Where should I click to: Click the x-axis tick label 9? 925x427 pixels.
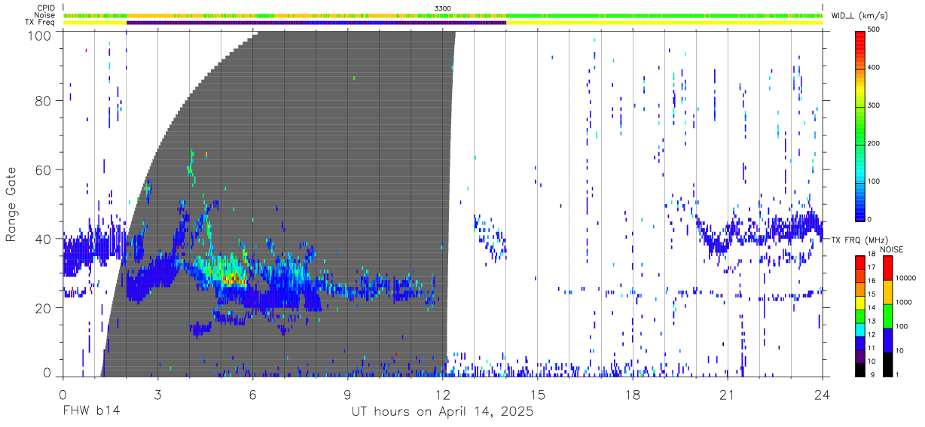tap(347, 395)
